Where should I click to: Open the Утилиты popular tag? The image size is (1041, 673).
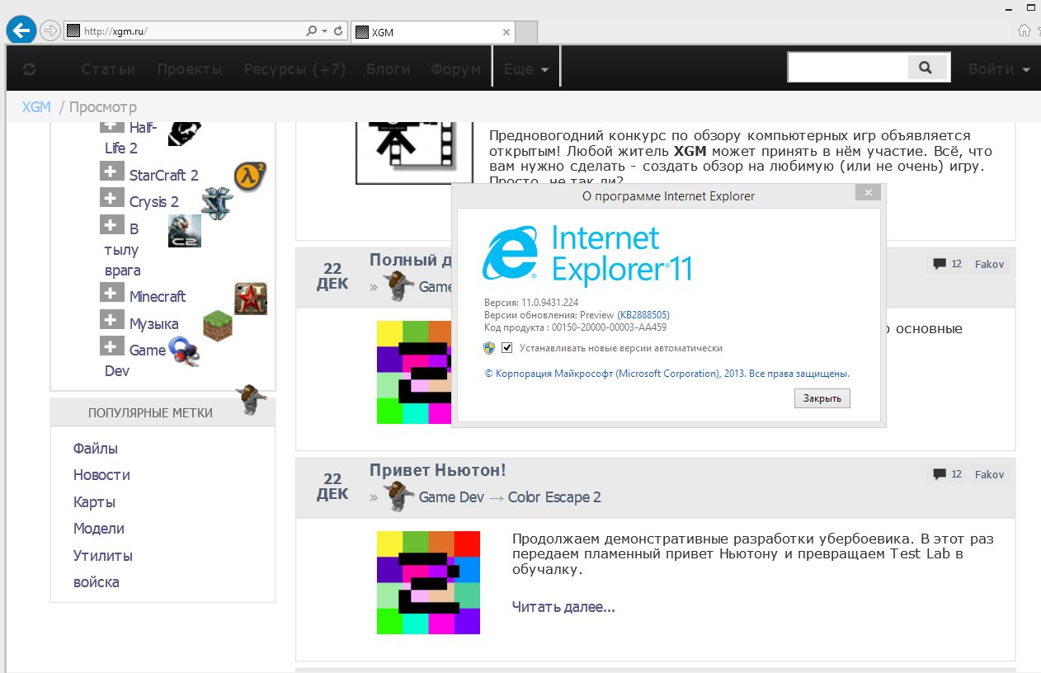tap(103, 556)
